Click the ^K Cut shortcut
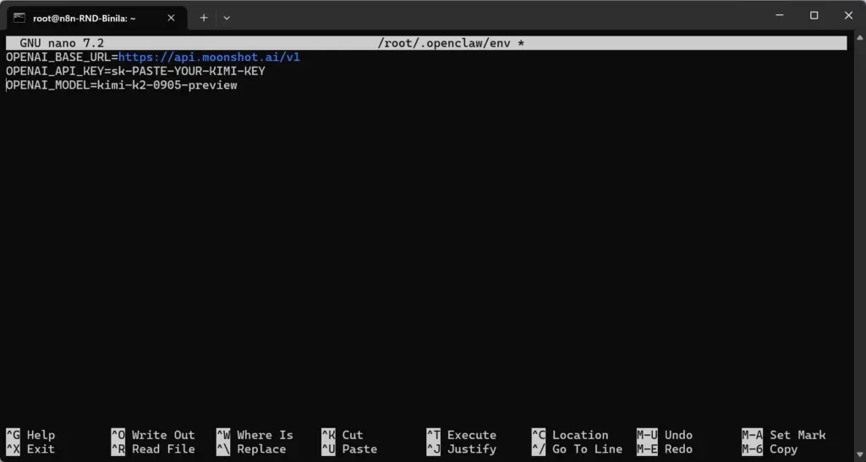This screenshot has width=866, height=462. tap(343, 435)
